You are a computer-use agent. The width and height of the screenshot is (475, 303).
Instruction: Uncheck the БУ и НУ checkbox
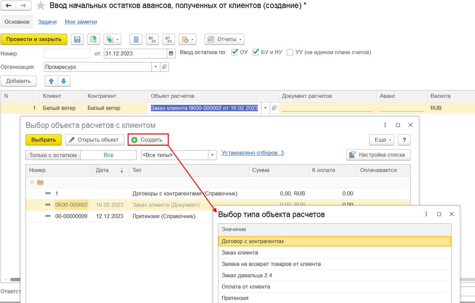pos(256,52)
